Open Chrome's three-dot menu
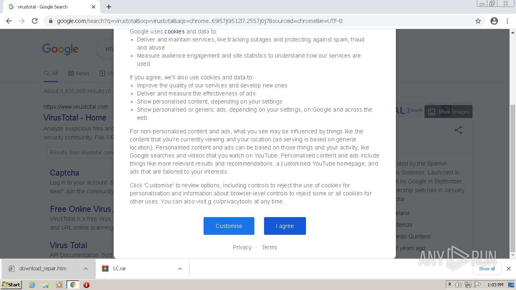The image size is (516, 290). coord(507,21)
